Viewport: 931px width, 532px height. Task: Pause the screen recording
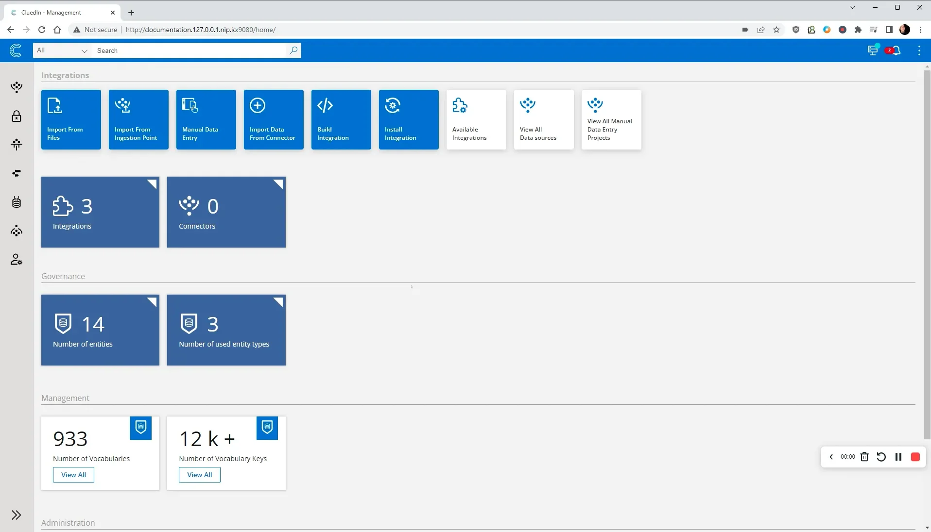(898, 457)
